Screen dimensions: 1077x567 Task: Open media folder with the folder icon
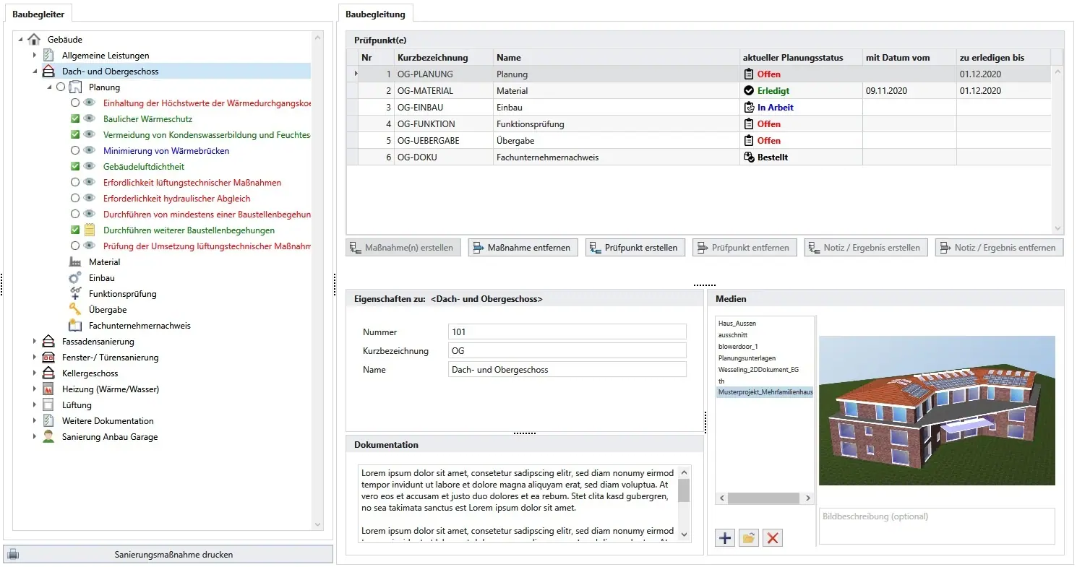[x=749, y=537]
